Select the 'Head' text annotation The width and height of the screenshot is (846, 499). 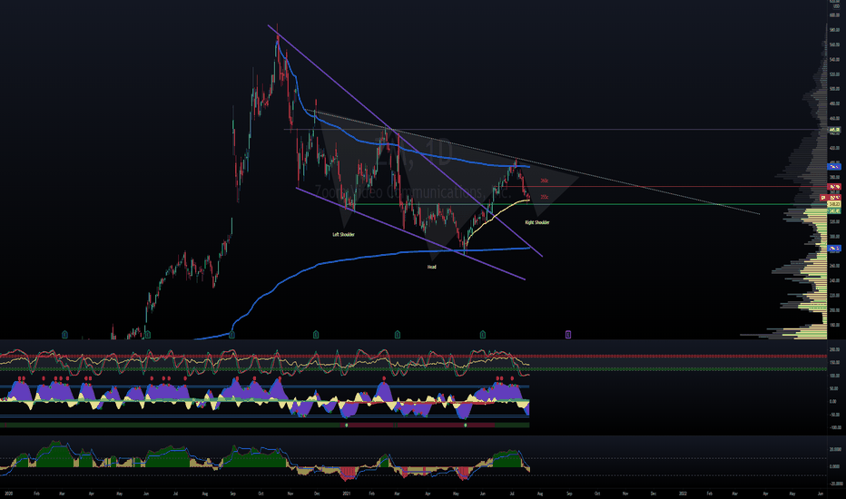pyautogui.click(x=432, y=267)
